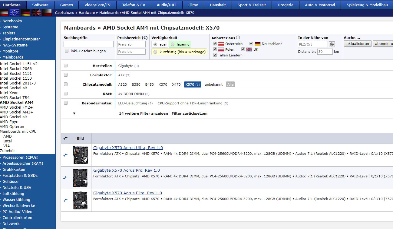Switch to the Austria flag site
Screen dimensions: 393x229
pyautogui.click(x=4, y=13)
